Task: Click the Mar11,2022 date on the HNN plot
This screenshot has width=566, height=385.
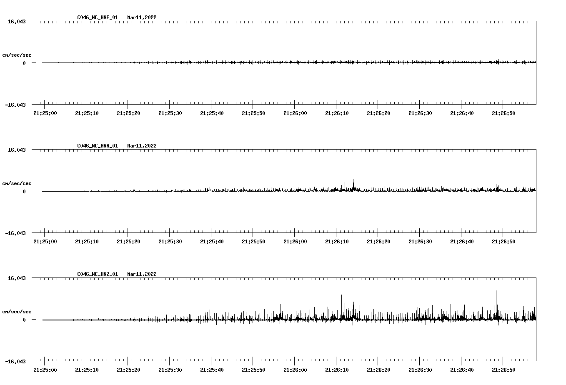Action: pyautogui.click(x=142, y=146)
